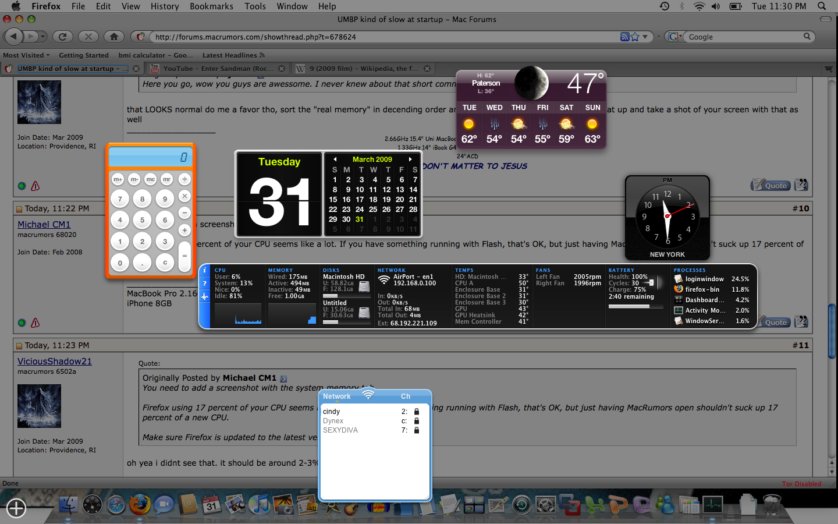Go to previous month in calendar widget
This screenshot has width=838, height=524.
pyautogui.click(x=335, y=159)
